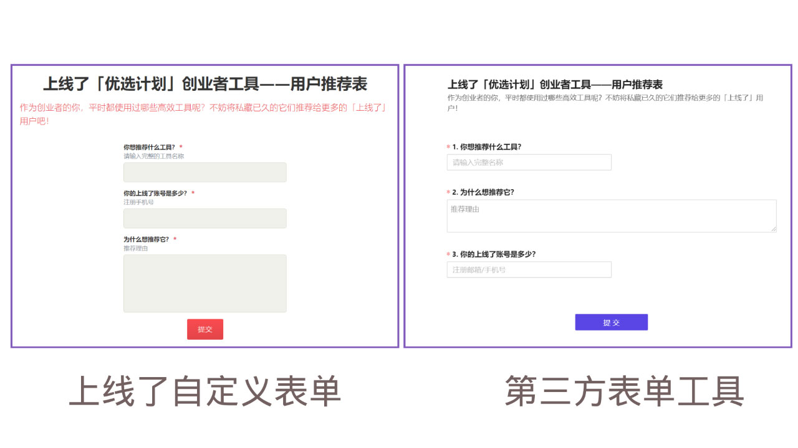Click the purple 提交 submit button

(611, 322)
